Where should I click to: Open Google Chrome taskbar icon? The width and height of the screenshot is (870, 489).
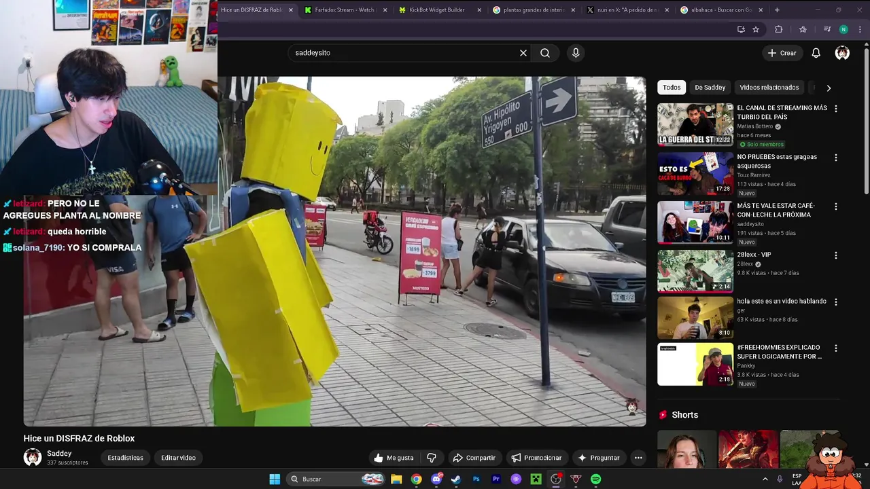416,479
